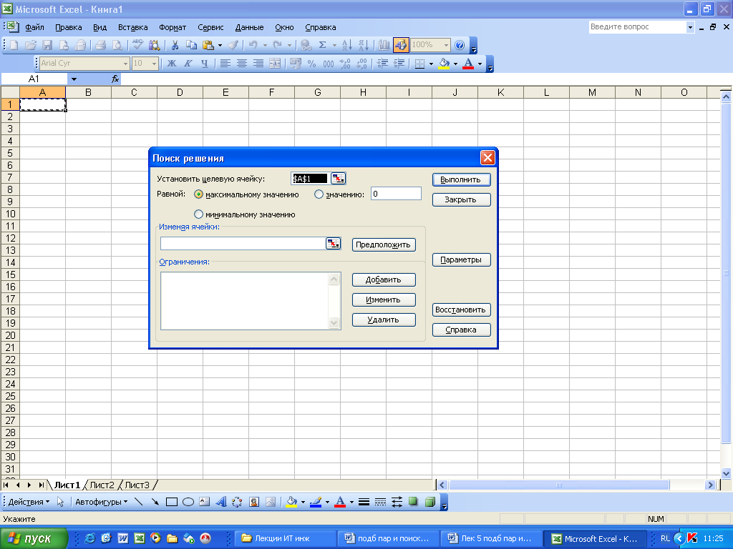Click the Закрыть button
Screen dimensions: 733x549
tap(462, 200)
